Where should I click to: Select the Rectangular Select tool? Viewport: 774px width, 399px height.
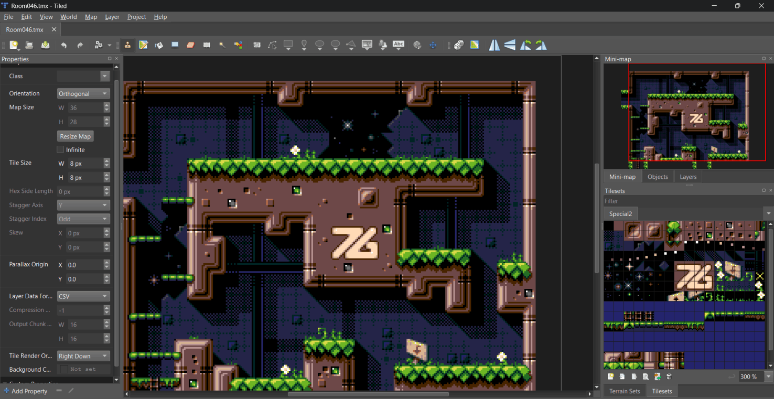point(207,45)
